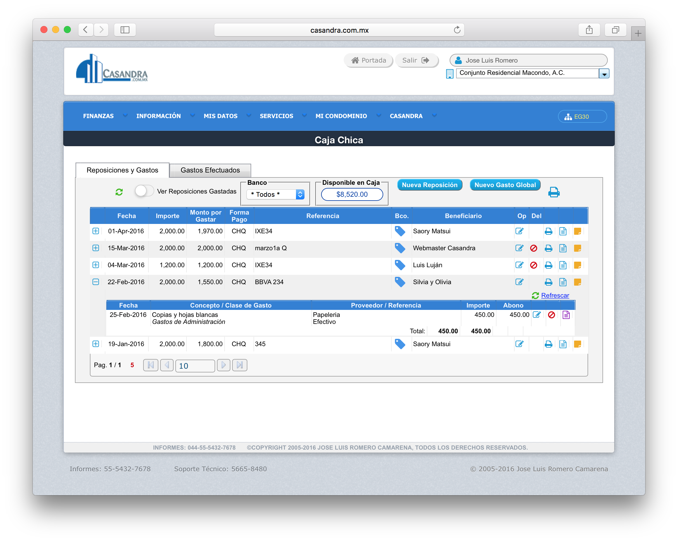Viewport: 678px width, 542px height.
Task: Click Safari back navigation arrow
Action: click(x=85, y=30)
